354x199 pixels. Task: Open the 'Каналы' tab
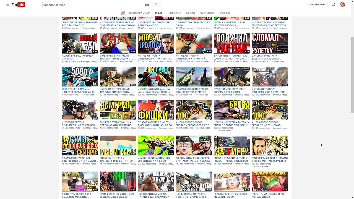pyautogui.click(x=190, y=13)
